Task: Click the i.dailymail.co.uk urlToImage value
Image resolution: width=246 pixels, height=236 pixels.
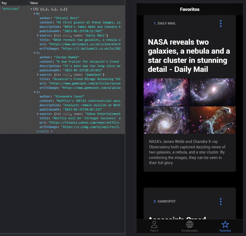Action: [x=91, y=49]
